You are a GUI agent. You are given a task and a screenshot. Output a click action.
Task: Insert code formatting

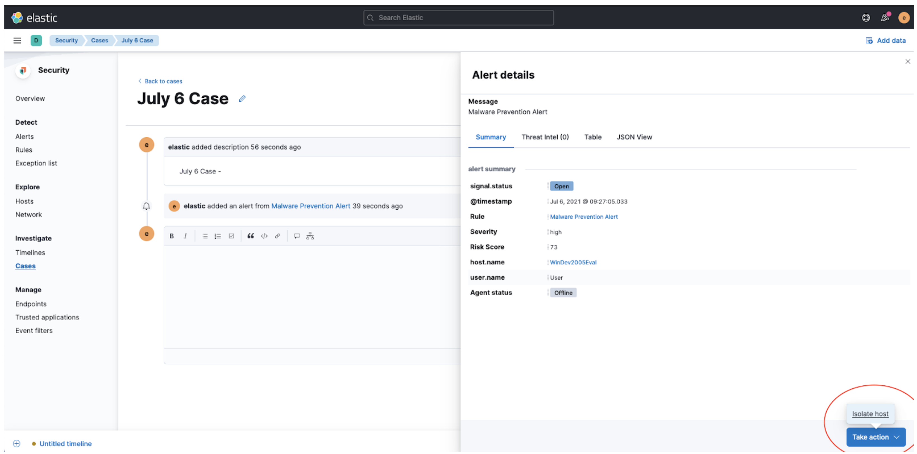pos(264,236)
